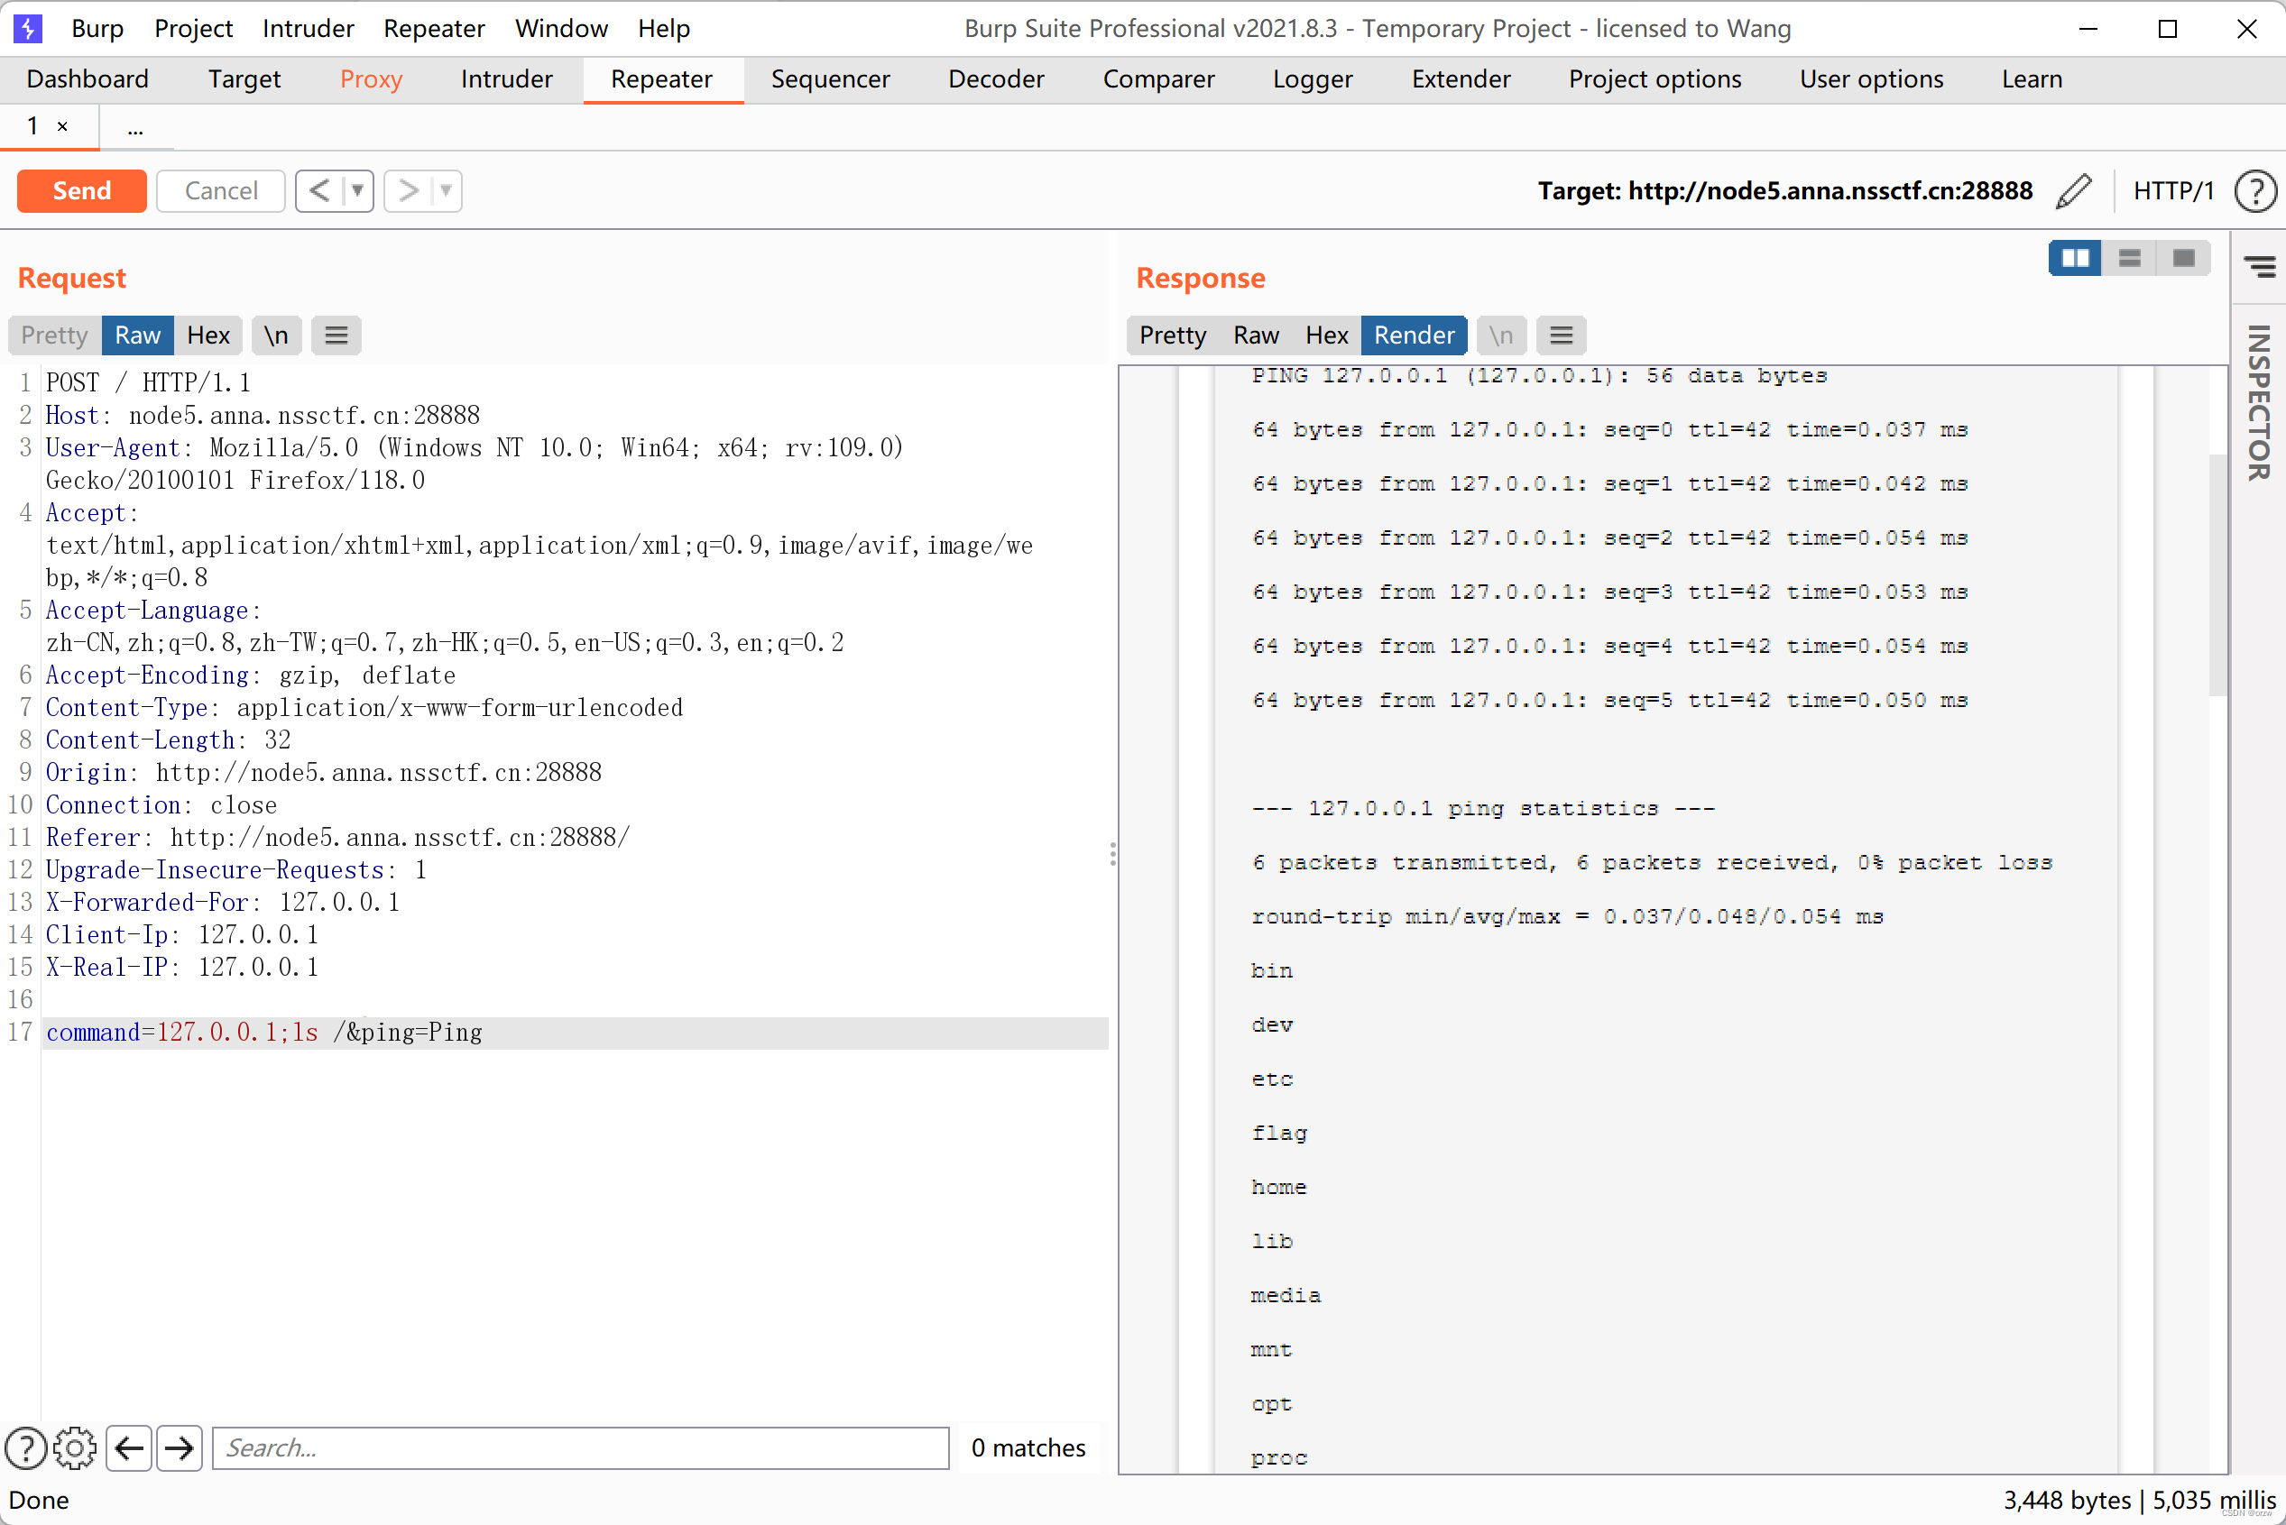Click the request Search input field
The height and width of the screenshot is (1525, 2286).
click(580, 1447)
